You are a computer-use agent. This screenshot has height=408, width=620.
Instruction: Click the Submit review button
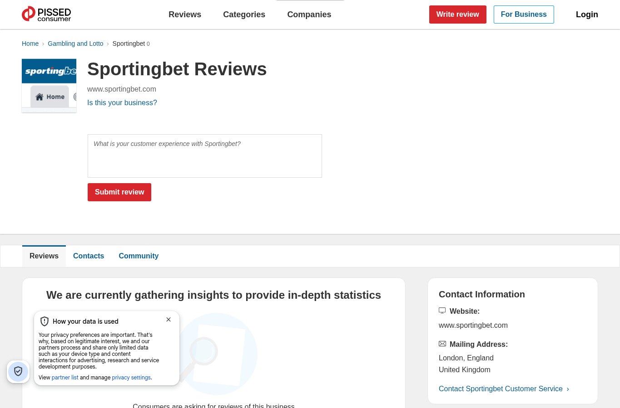119,192
